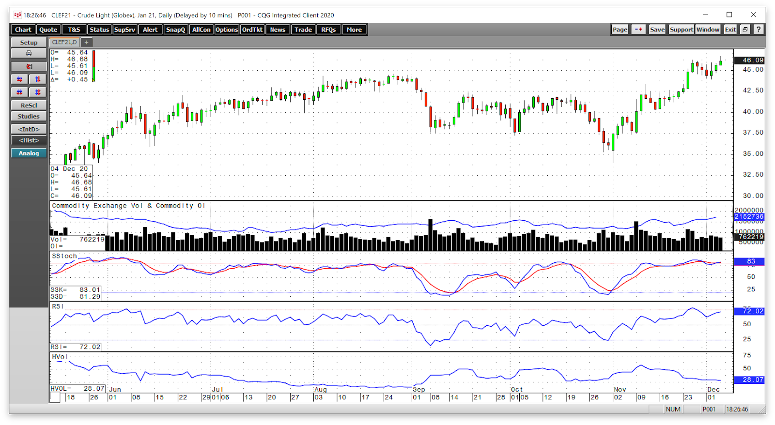The image size is (775, 425).
Task: Toggle the Analog button
Action: (x=29, y=153)
